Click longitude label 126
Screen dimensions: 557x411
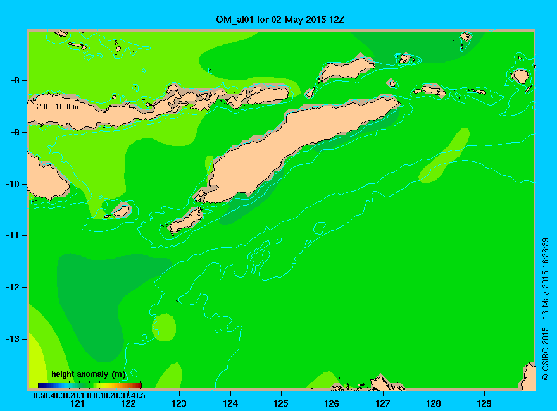point(332,403)
